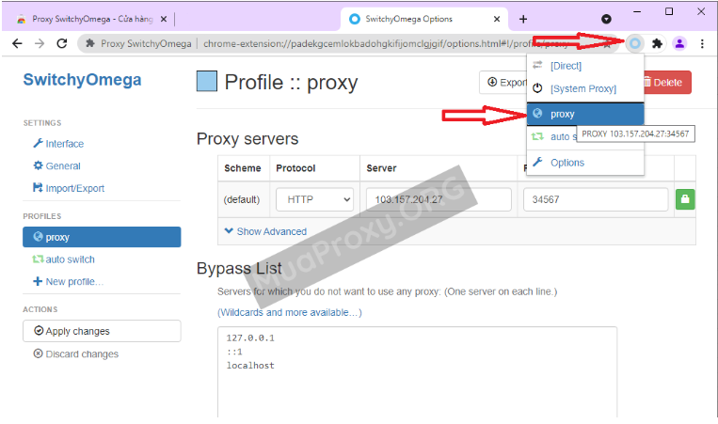The height and width of the screenshot is (424, 718).
Task: Click the "Profile :: proxy" heading
Action: [x=291, y=83]
